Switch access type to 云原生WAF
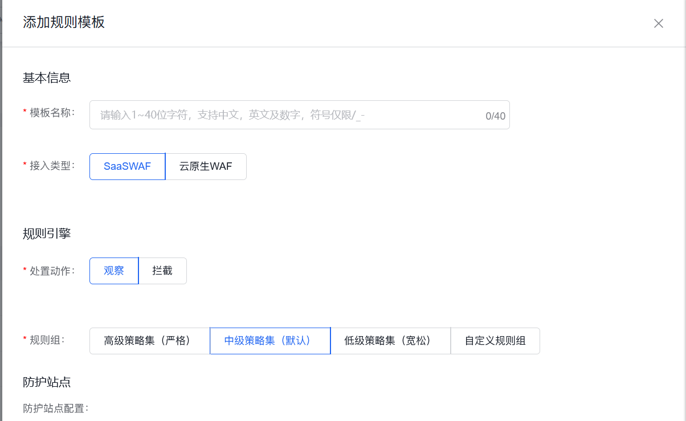The height and width of the screenshot is (421, 686). (206, 166)
